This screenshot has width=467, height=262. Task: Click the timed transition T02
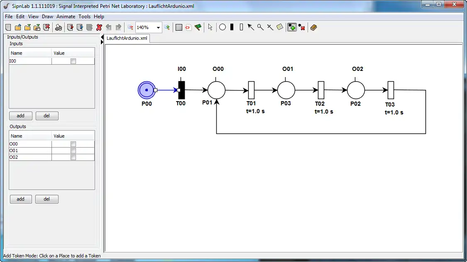coord(321,90)
